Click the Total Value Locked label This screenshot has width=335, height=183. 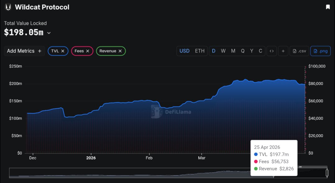pyautogui.click(x=25, y=23)
